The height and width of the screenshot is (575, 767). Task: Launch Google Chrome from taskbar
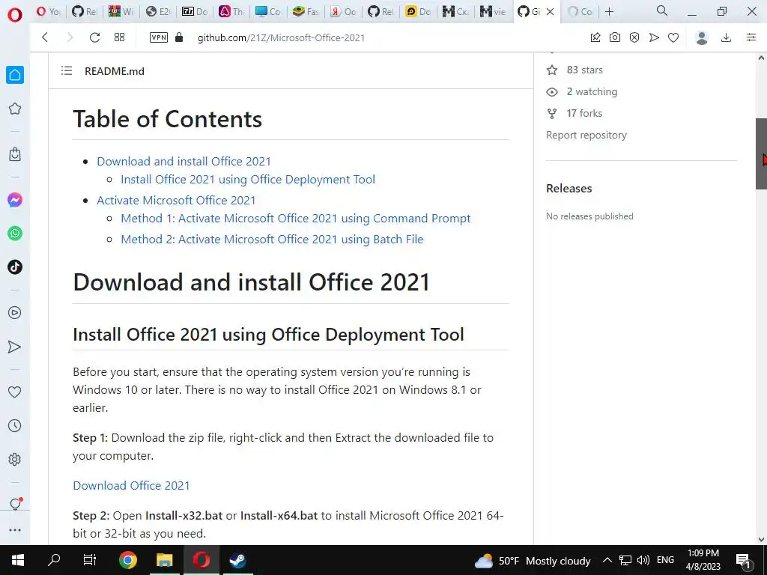[127, 560]
